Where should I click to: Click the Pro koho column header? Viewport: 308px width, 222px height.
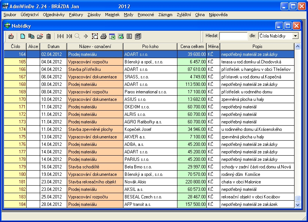150,46
